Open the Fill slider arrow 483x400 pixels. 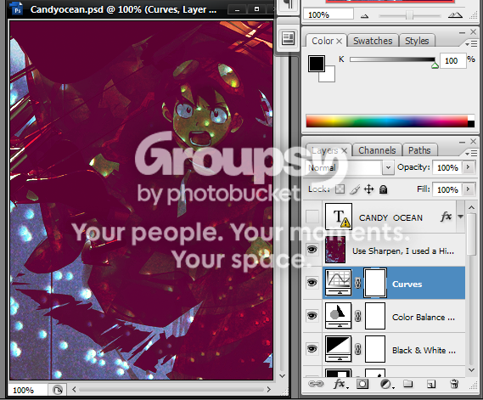[x=469, y=189]
